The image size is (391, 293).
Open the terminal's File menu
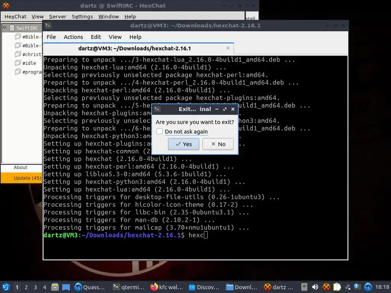coord(51,37)
